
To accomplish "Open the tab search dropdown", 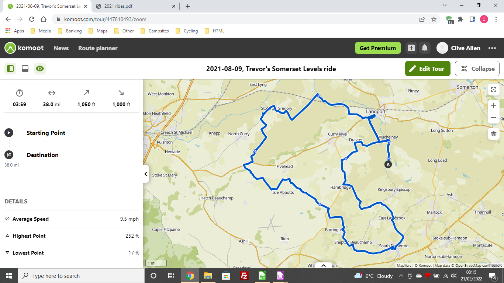I will pyautogui.click(x=445, y=6).
